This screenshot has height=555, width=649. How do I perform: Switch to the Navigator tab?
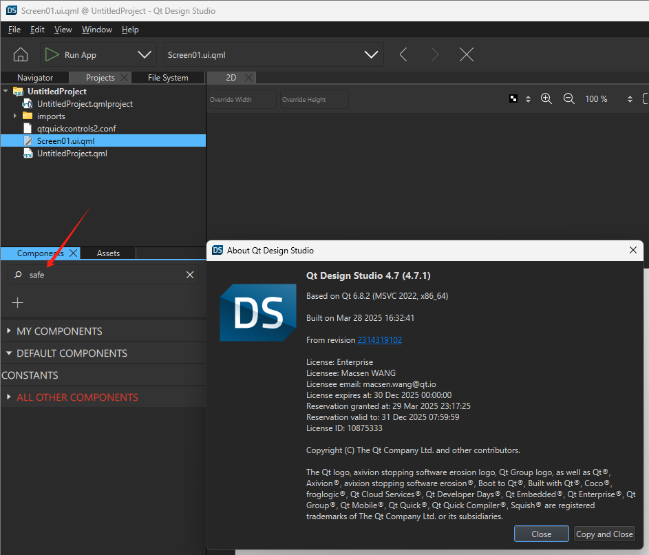point(35,78)
